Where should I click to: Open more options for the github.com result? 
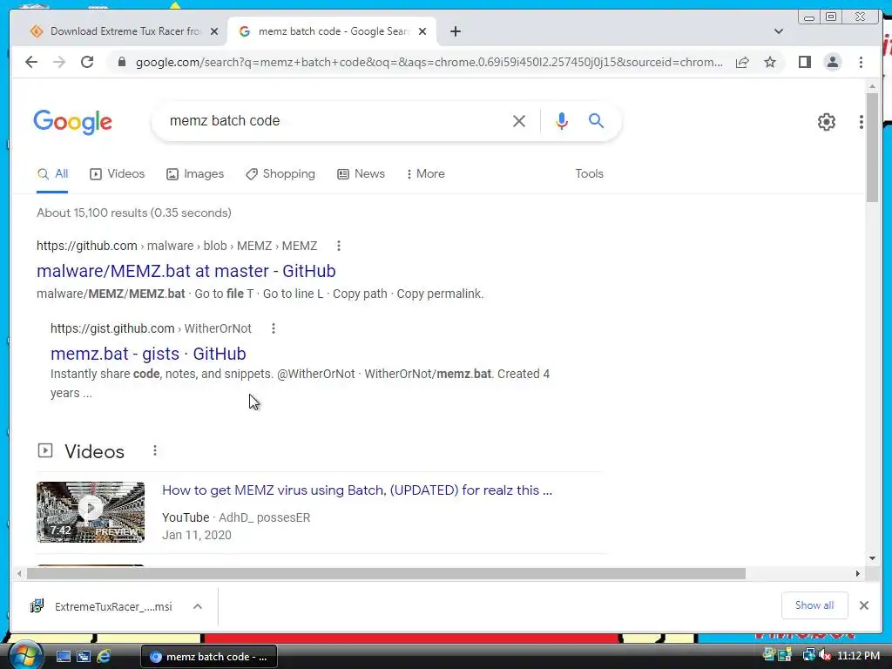[x=339, y=246]
